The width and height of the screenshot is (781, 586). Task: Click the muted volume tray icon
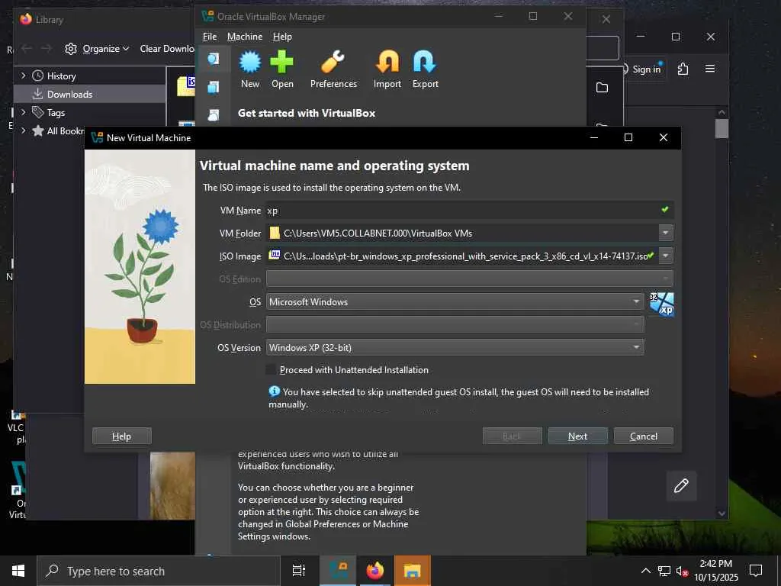(x=683, y=571)
